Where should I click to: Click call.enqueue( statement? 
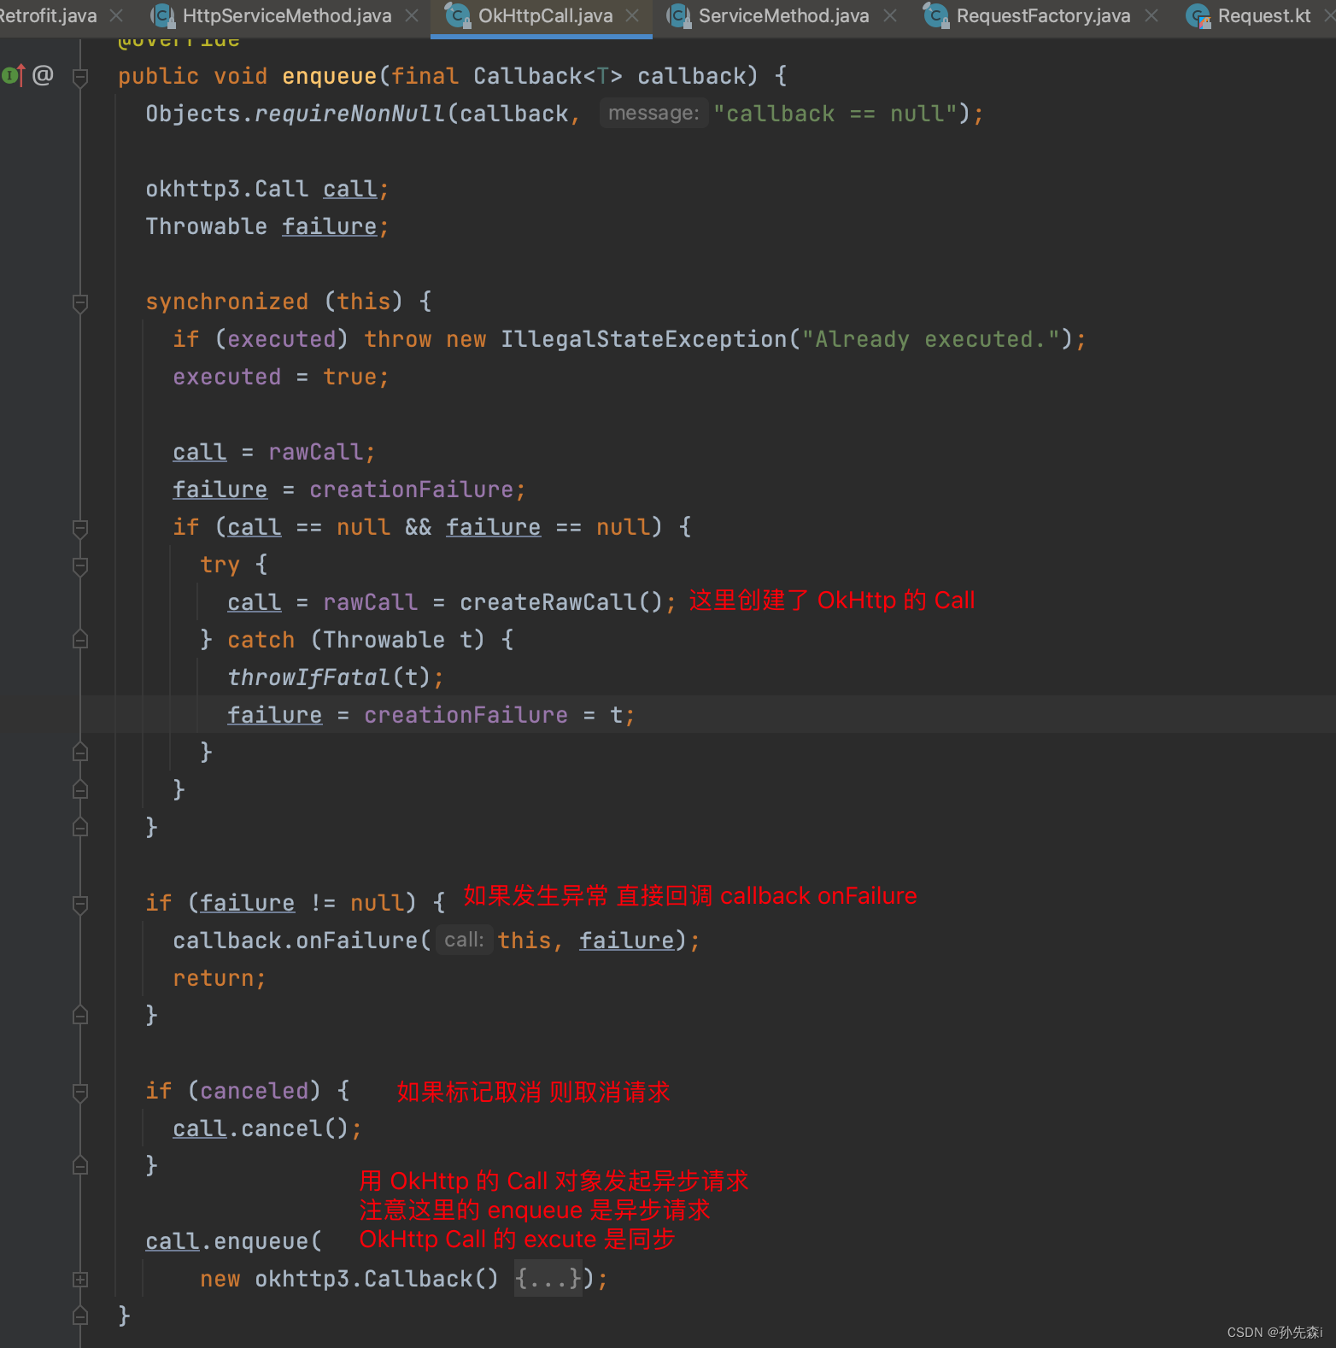(234, 1241)
